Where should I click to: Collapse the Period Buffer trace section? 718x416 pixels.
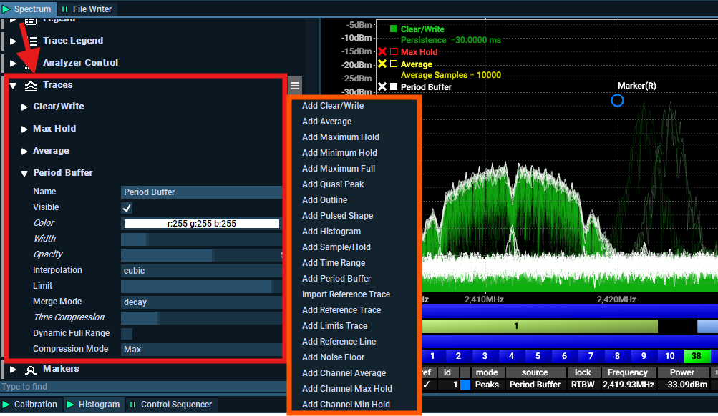tap(25, 173)
